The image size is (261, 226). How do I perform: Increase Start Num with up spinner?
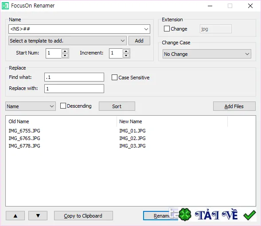tap(65, 51)
